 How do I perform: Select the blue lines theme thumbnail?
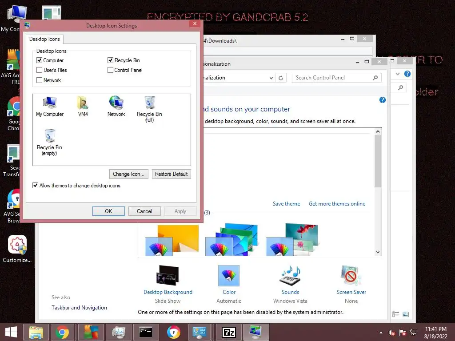231,239
